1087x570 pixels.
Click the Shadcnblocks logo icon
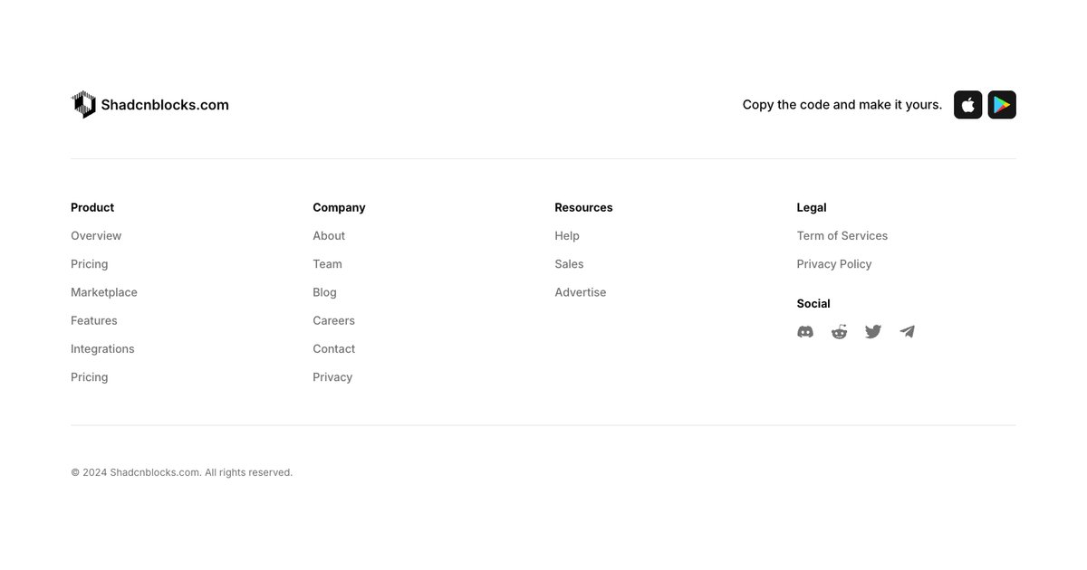pos(83,104)
